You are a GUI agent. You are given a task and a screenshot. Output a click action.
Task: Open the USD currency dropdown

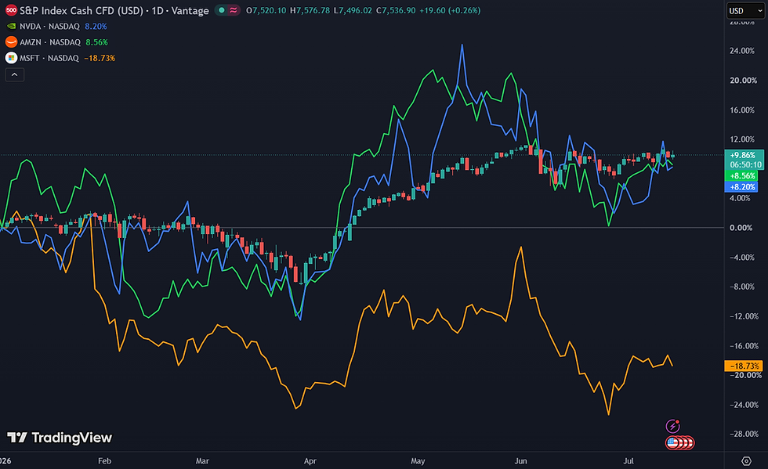(745, 11)
